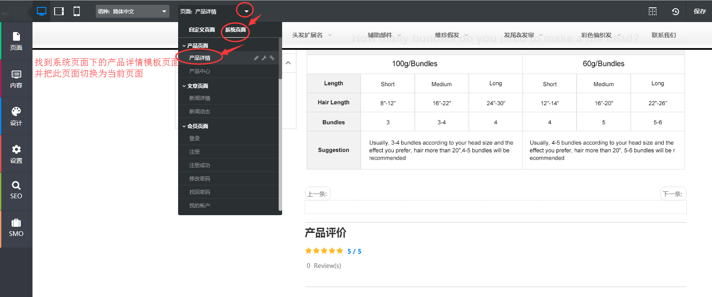Switch to mobile phone preview mode
Screen dimensions: 712x297
click(77, 11)
